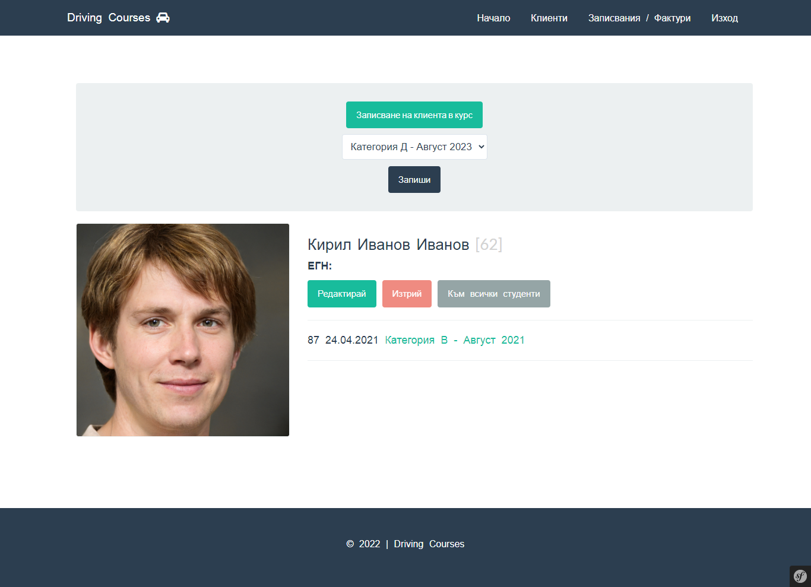Click Записване на клиента в курс
811x587 pixels.
click(x=414, y=115)
